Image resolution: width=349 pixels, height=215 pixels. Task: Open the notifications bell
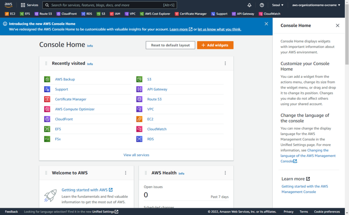249,5
